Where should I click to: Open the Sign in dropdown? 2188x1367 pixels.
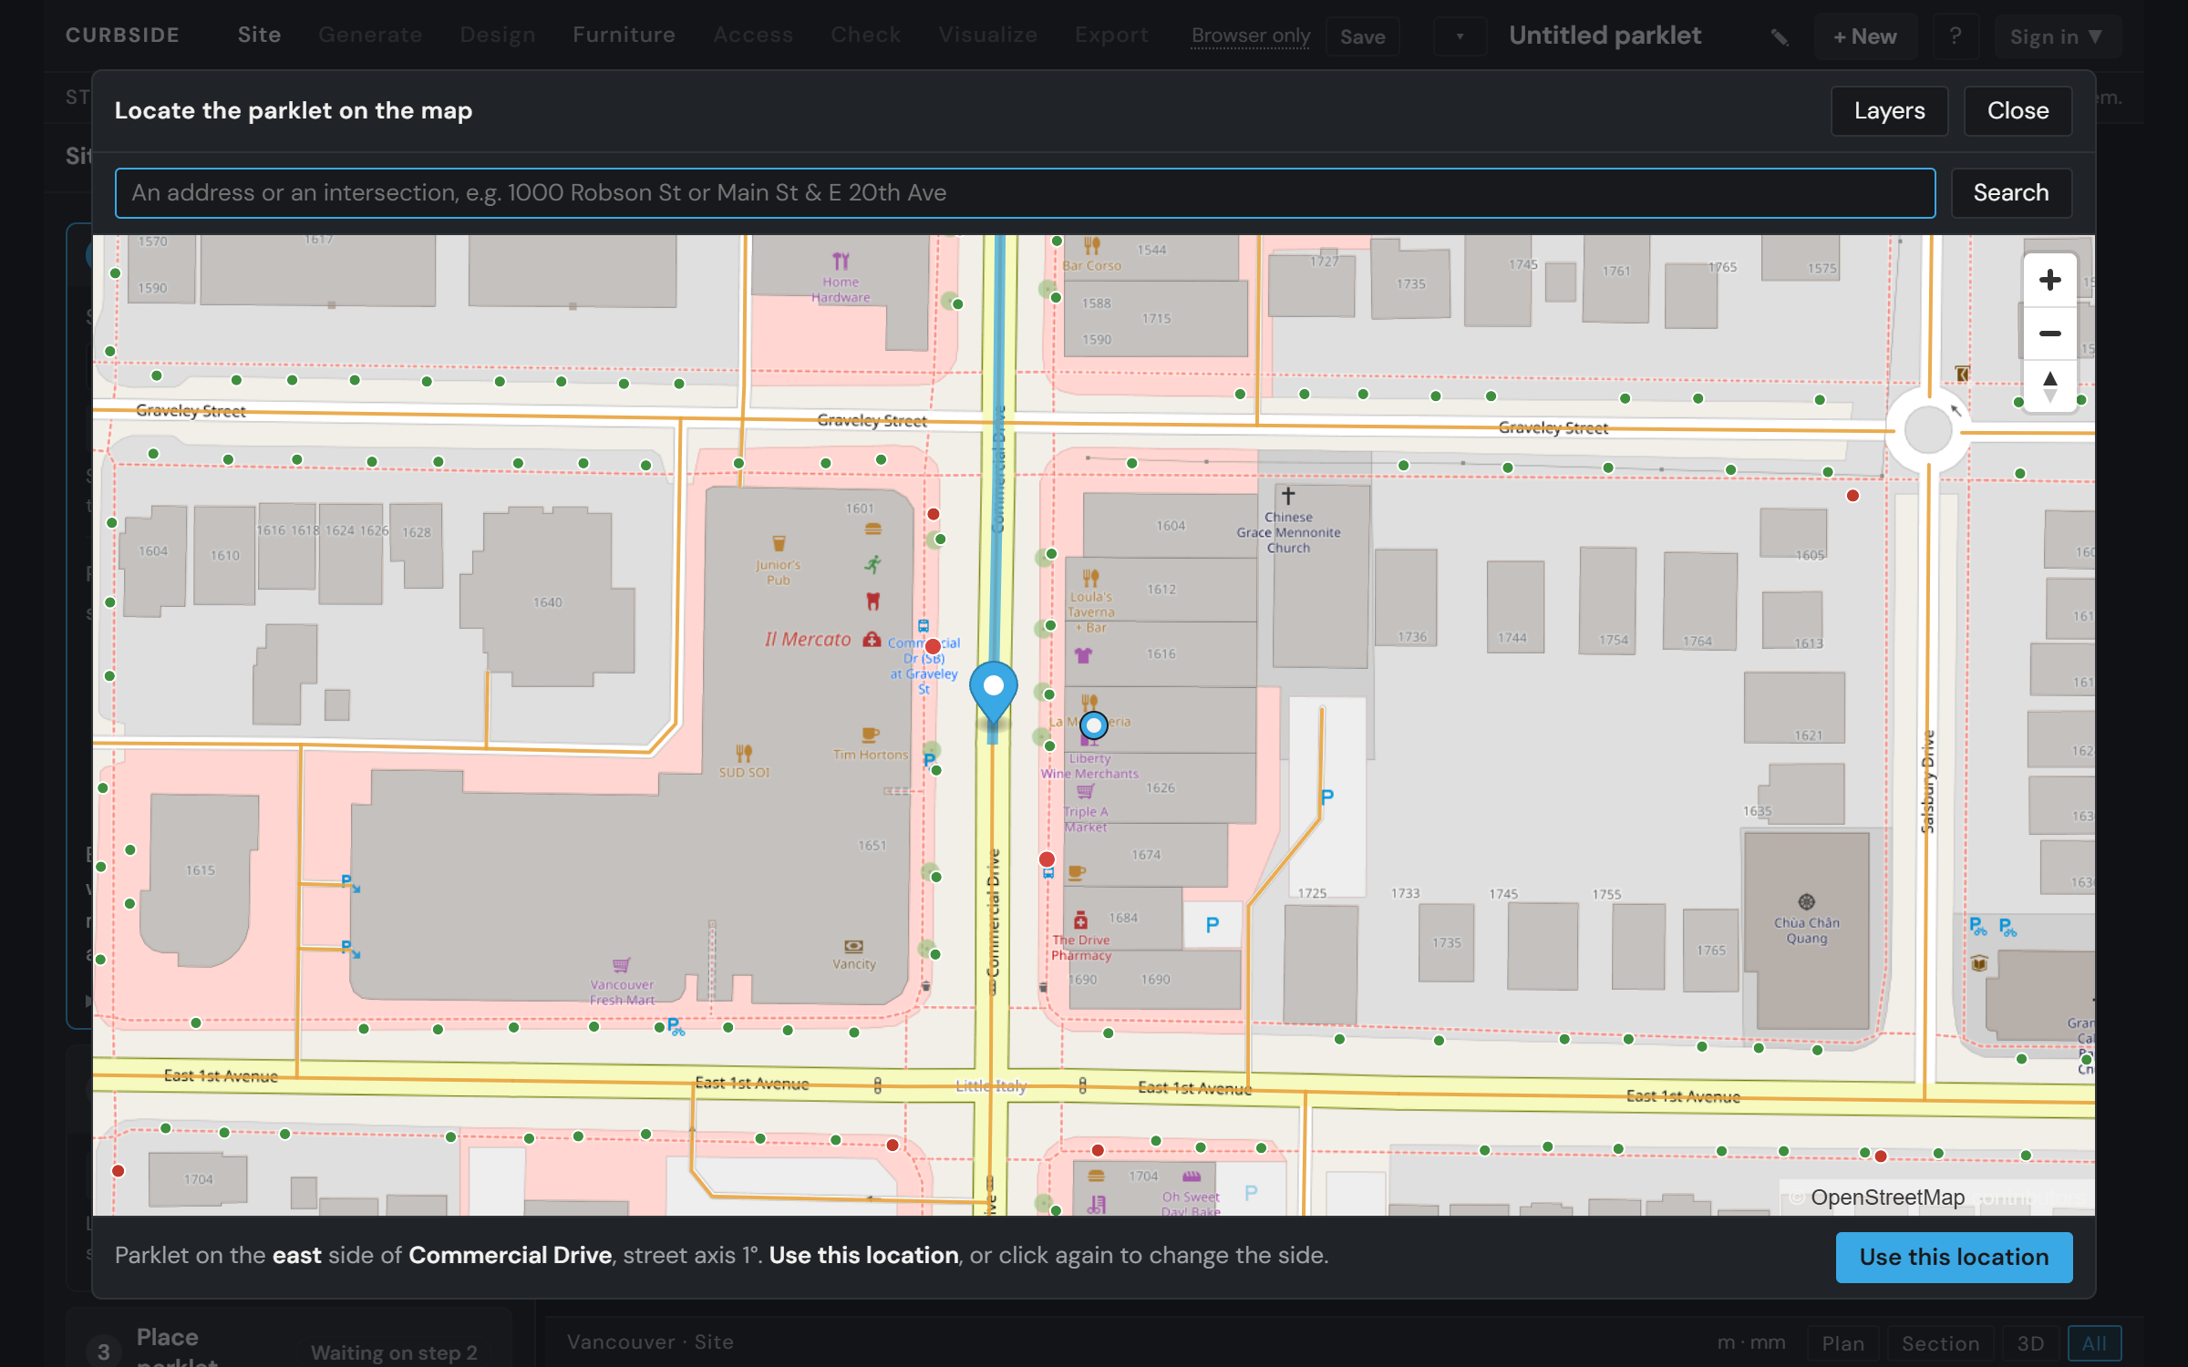(2057, 36)
